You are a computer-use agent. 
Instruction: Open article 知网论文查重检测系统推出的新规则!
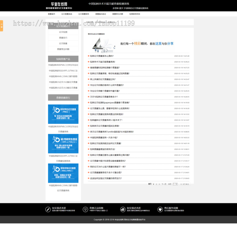(107, 114)
